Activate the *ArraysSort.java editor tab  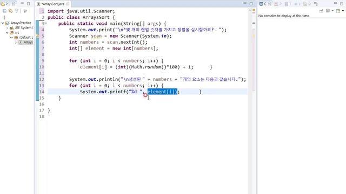tap(53, 4)
